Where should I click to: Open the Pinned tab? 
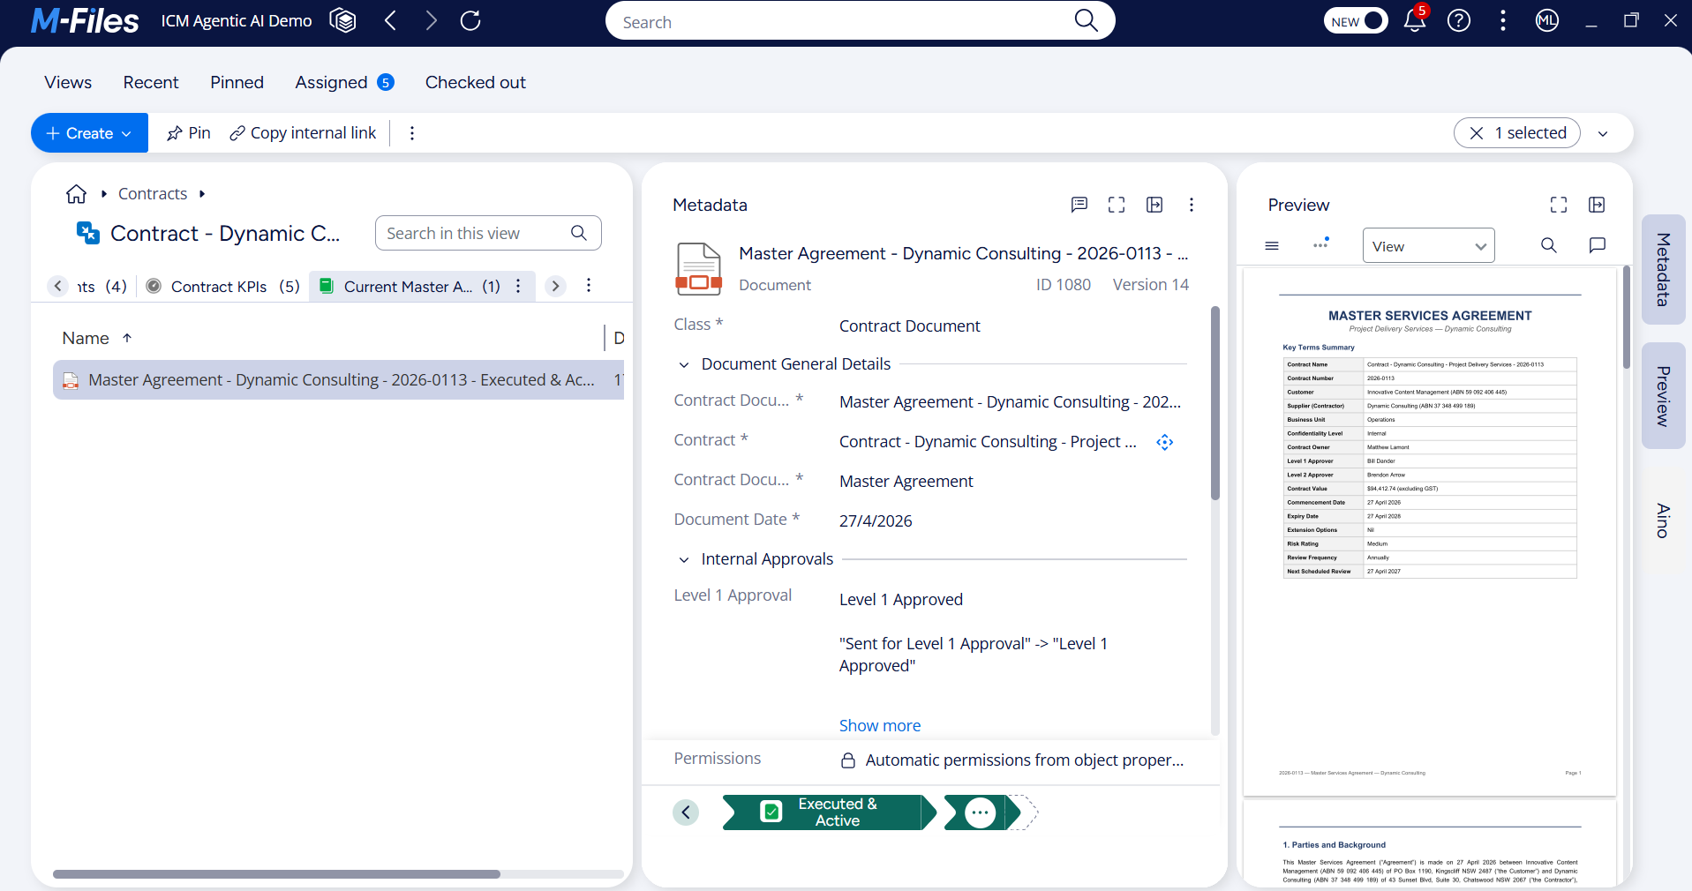[x=237, y=82]
